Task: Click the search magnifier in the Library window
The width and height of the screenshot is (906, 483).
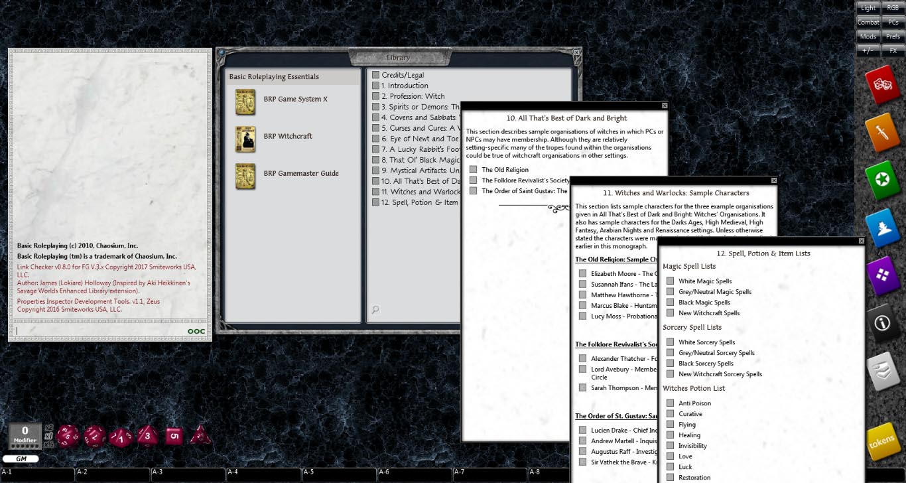Action: point(375,310)
